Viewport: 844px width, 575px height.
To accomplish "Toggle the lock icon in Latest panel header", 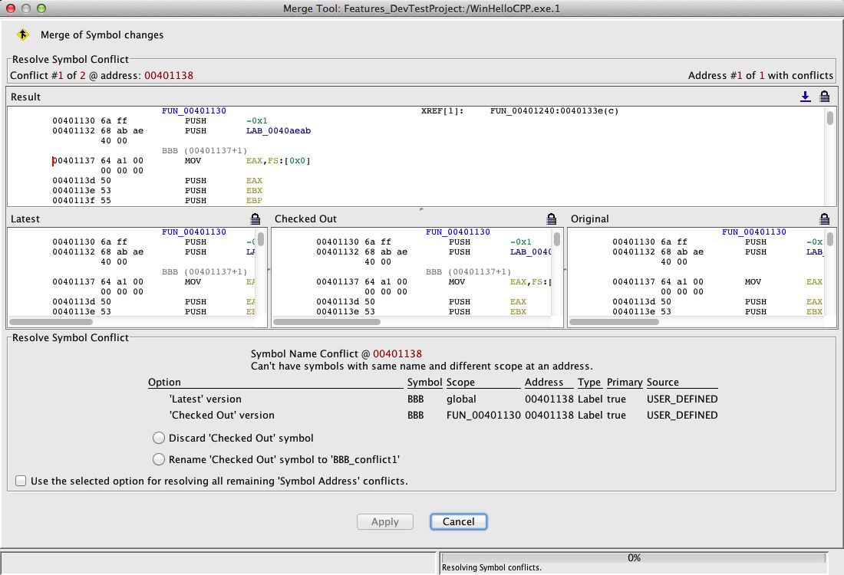I will click(256, 219).
